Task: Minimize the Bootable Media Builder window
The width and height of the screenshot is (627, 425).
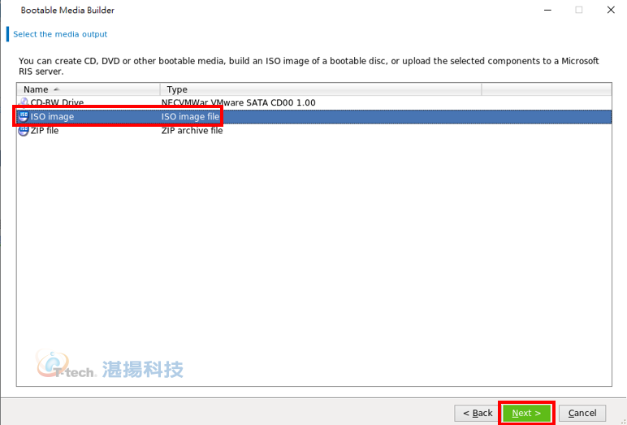Action: click(x=548, y=10)
